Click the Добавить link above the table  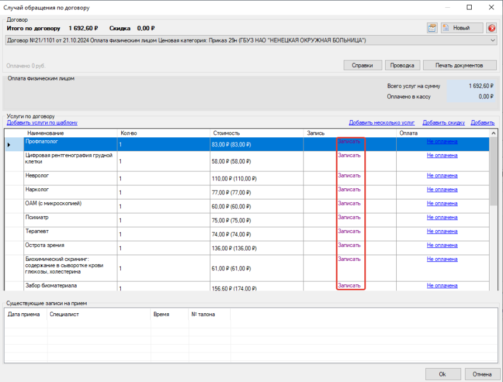482,123
